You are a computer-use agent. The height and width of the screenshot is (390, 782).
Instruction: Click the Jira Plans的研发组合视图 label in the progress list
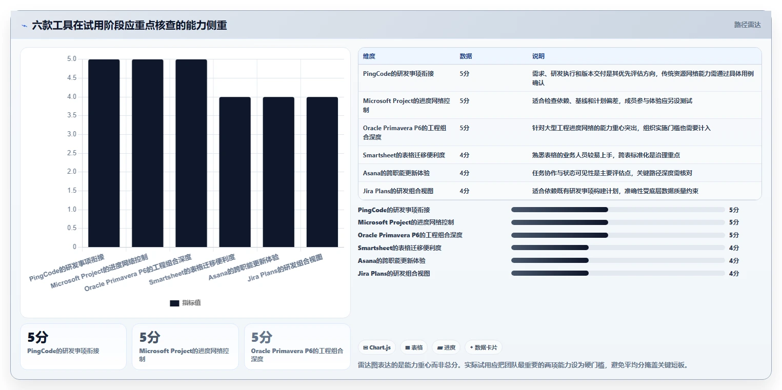tap(394, 273)
